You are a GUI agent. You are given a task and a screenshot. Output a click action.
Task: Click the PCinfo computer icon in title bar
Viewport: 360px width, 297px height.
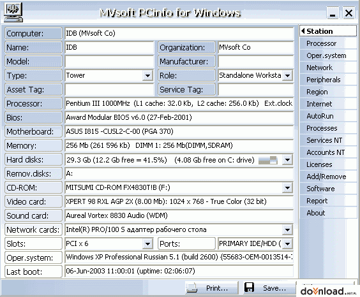pos(13,12)
